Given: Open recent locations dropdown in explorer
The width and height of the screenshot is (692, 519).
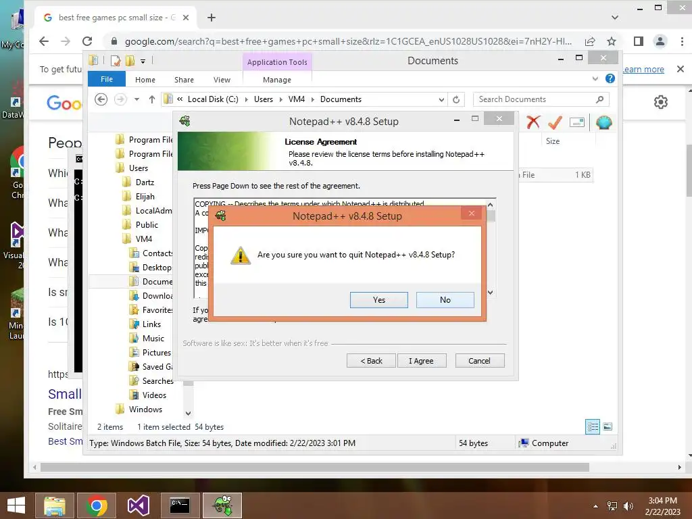Looking at the screenshot, I should [x=137, y=99].
